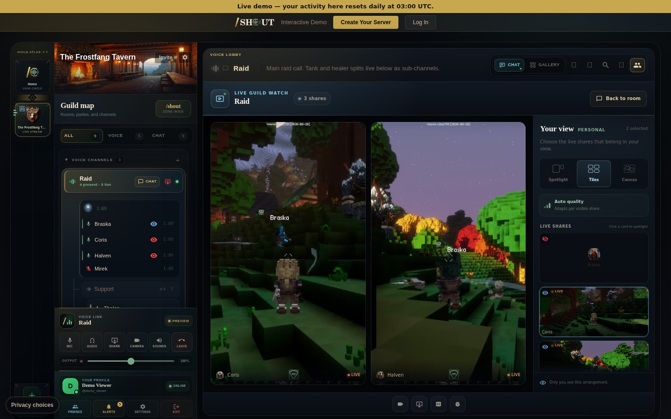Adjust the Output volume slider

click(x=131, y=361)
